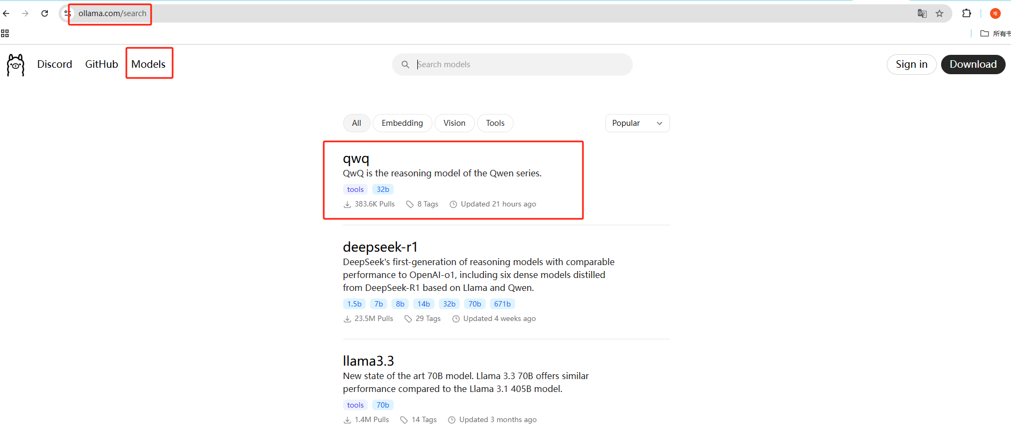Toggle the Tools filter pill

coord(495,123)
